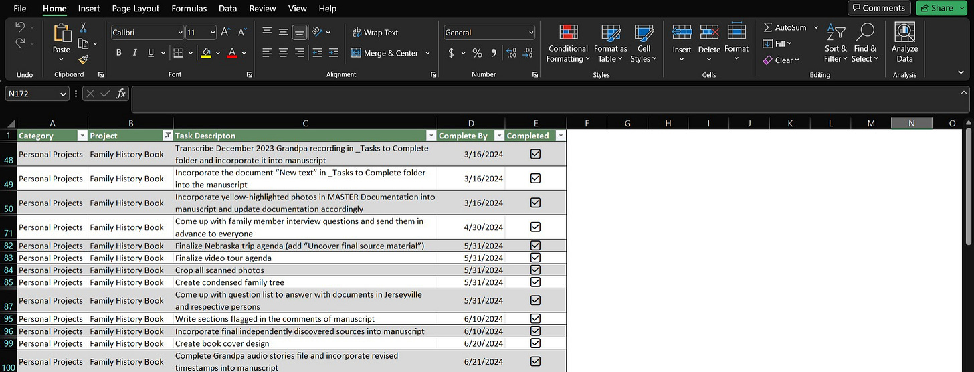Open Conditional Formatting

coord(569,43)
